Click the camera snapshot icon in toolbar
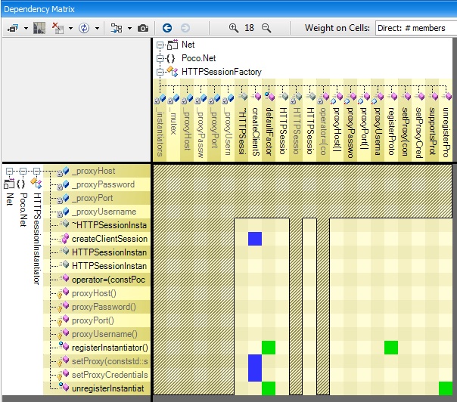The image size is (457, 402). click(x=142, y=28)
